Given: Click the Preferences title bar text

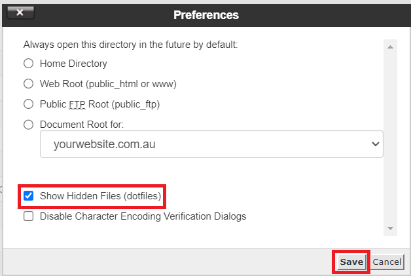Looking at the screenshot, I should coord(206,14).
